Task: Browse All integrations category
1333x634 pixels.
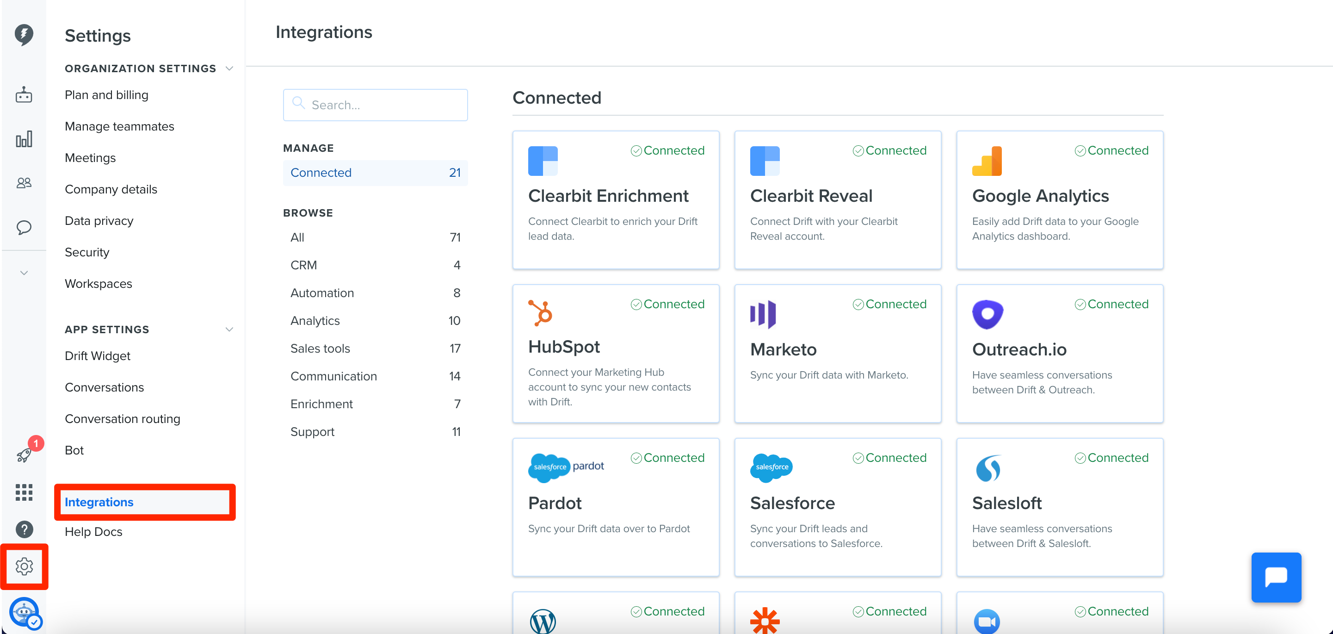Action: tap(375, 237)
